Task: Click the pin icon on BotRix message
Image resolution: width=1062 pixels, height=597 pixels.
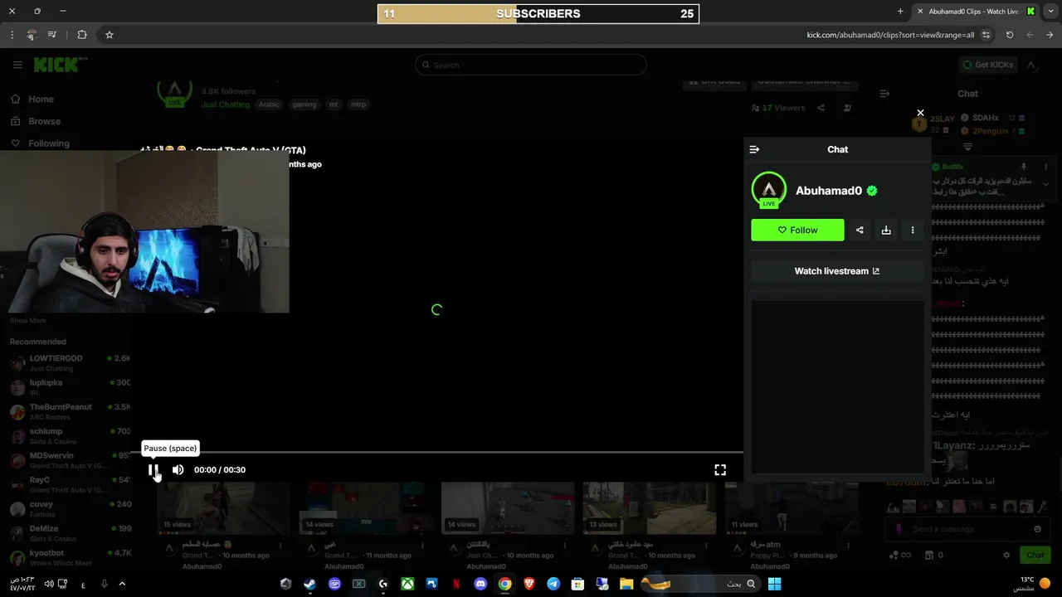Action: (1023, 167)
